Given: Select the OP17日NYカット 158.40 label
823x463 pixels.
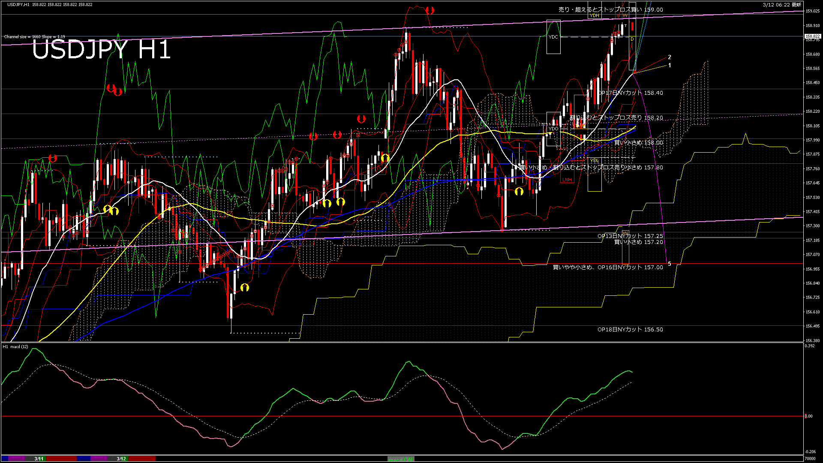Looking at the screenshot, I should (x=630, y=93).
